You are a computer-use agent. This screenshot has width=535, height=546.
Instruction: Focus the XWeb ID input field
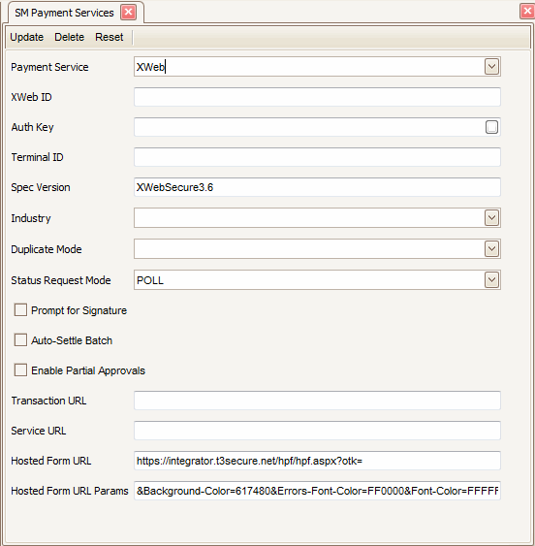click(317, 97)
